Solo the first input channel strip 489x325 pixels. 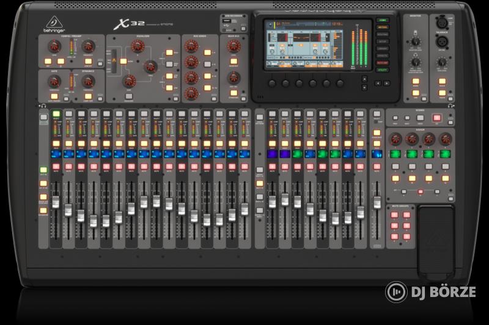pos(56,144)
